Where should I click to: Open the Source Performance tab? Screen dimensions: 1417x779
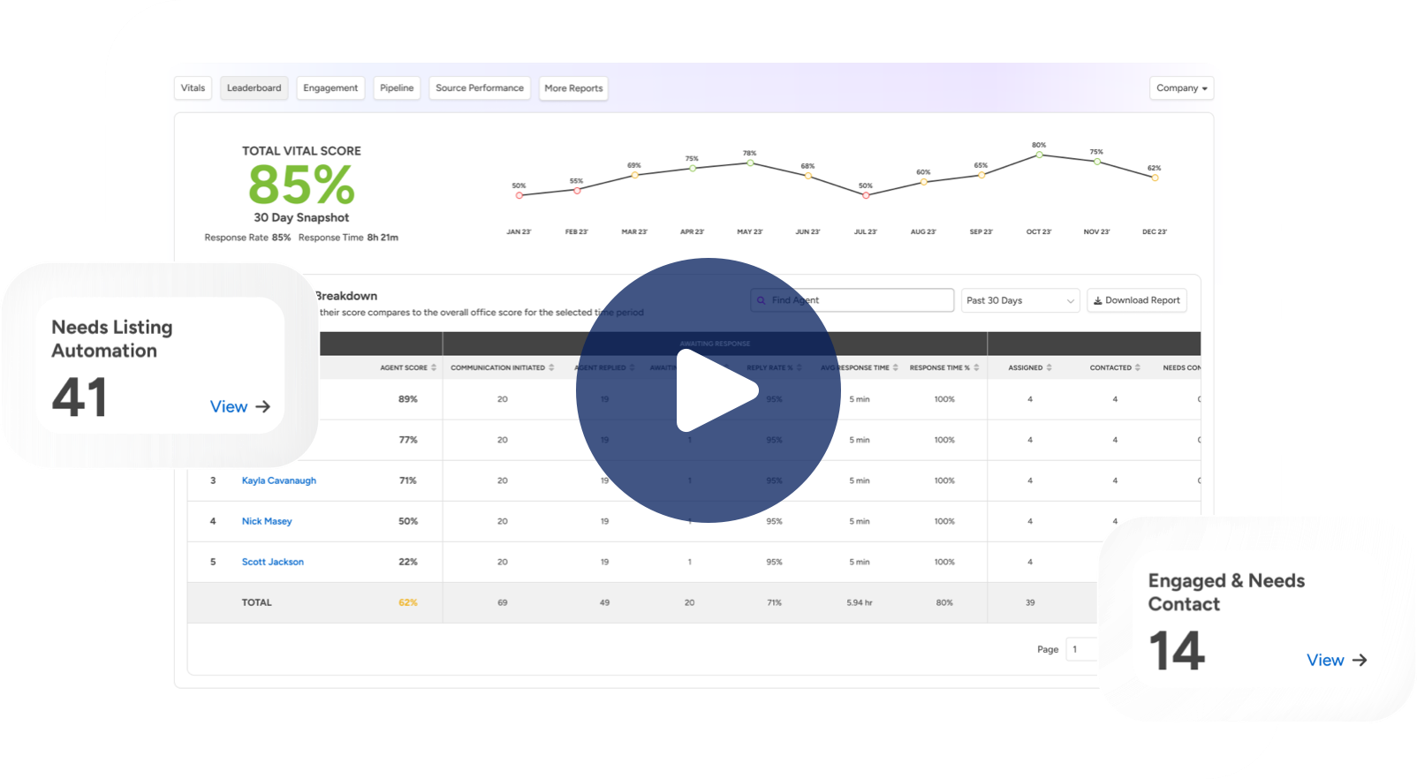[x=479, y=88]
